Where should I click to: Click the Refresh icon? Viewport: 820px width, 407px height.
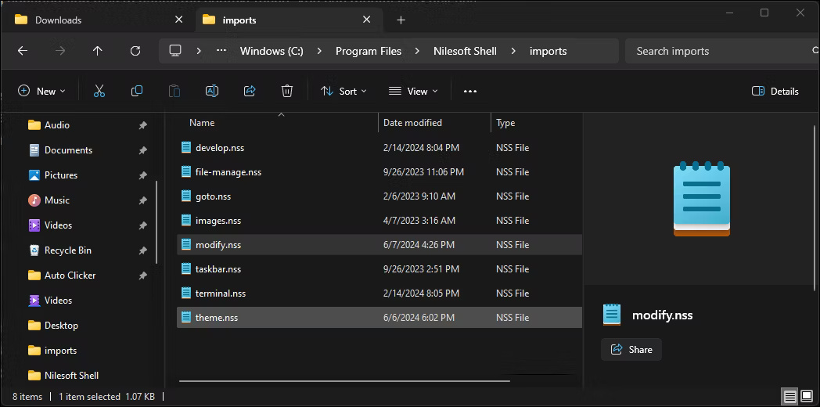click(x=135, y=51)
